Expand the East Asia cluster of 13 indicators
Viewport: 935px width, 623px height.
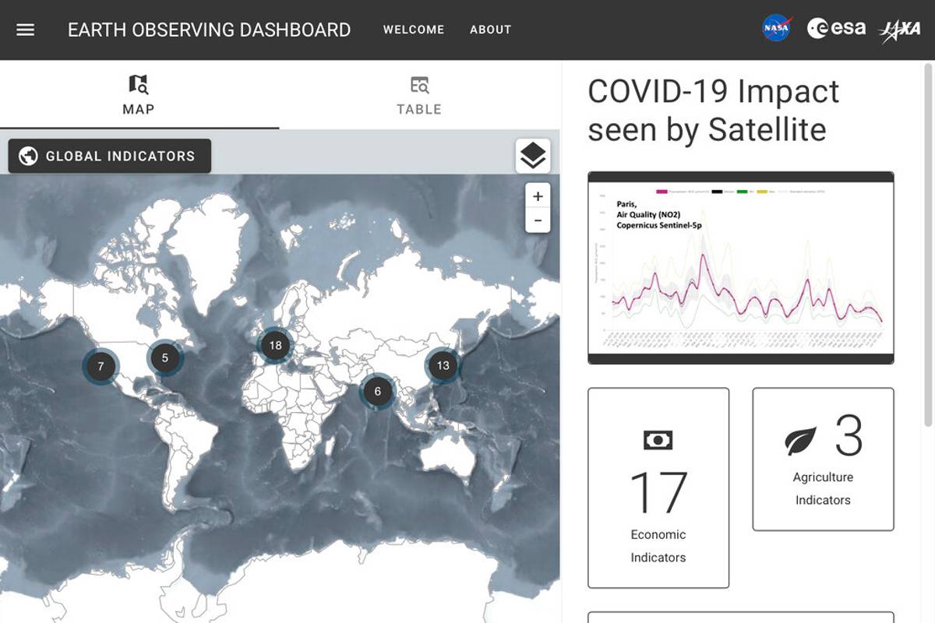coord(443,364)
